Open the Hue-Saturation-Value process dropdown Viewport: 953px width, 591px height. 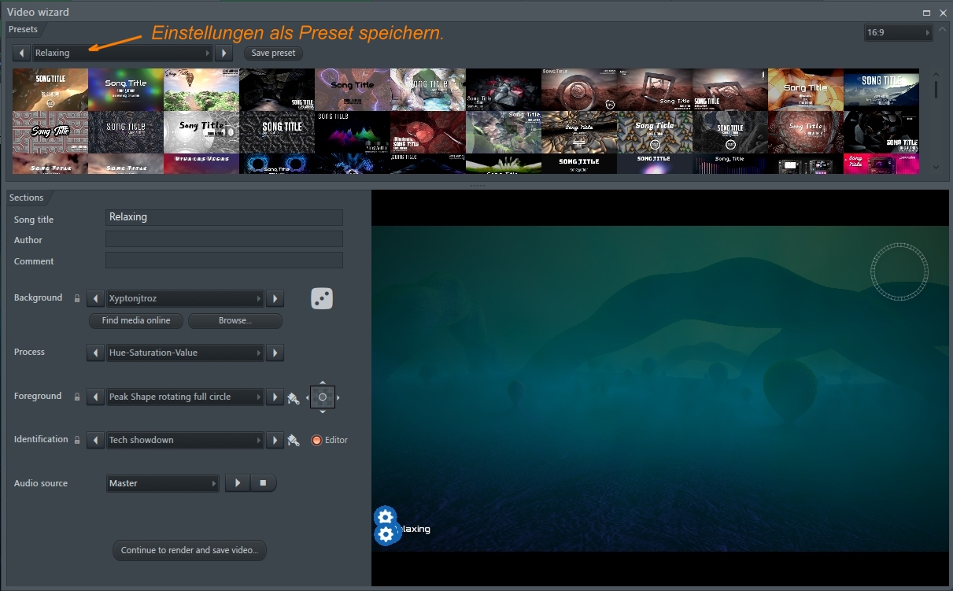coord(184,353)
